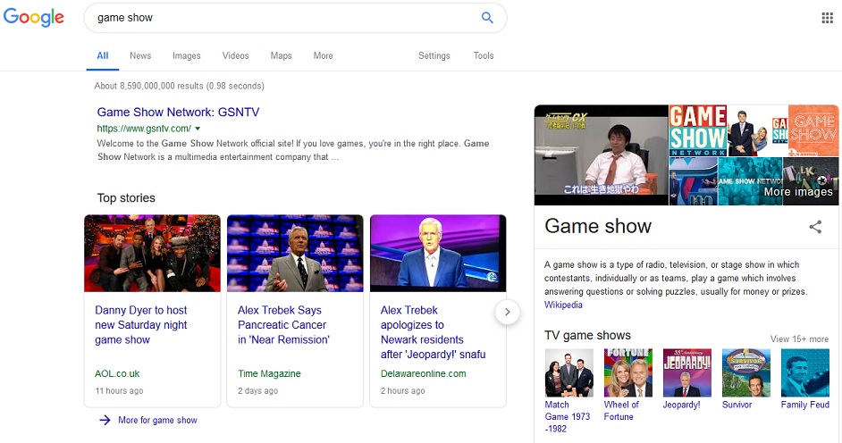Screen dimensions: 842x443
Task: Click Delawareonline.com source text
Action: point(423,374)
